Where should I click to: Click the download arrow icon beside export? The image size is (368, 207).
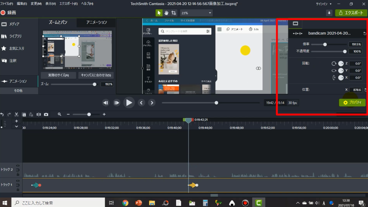pos(329,13)
